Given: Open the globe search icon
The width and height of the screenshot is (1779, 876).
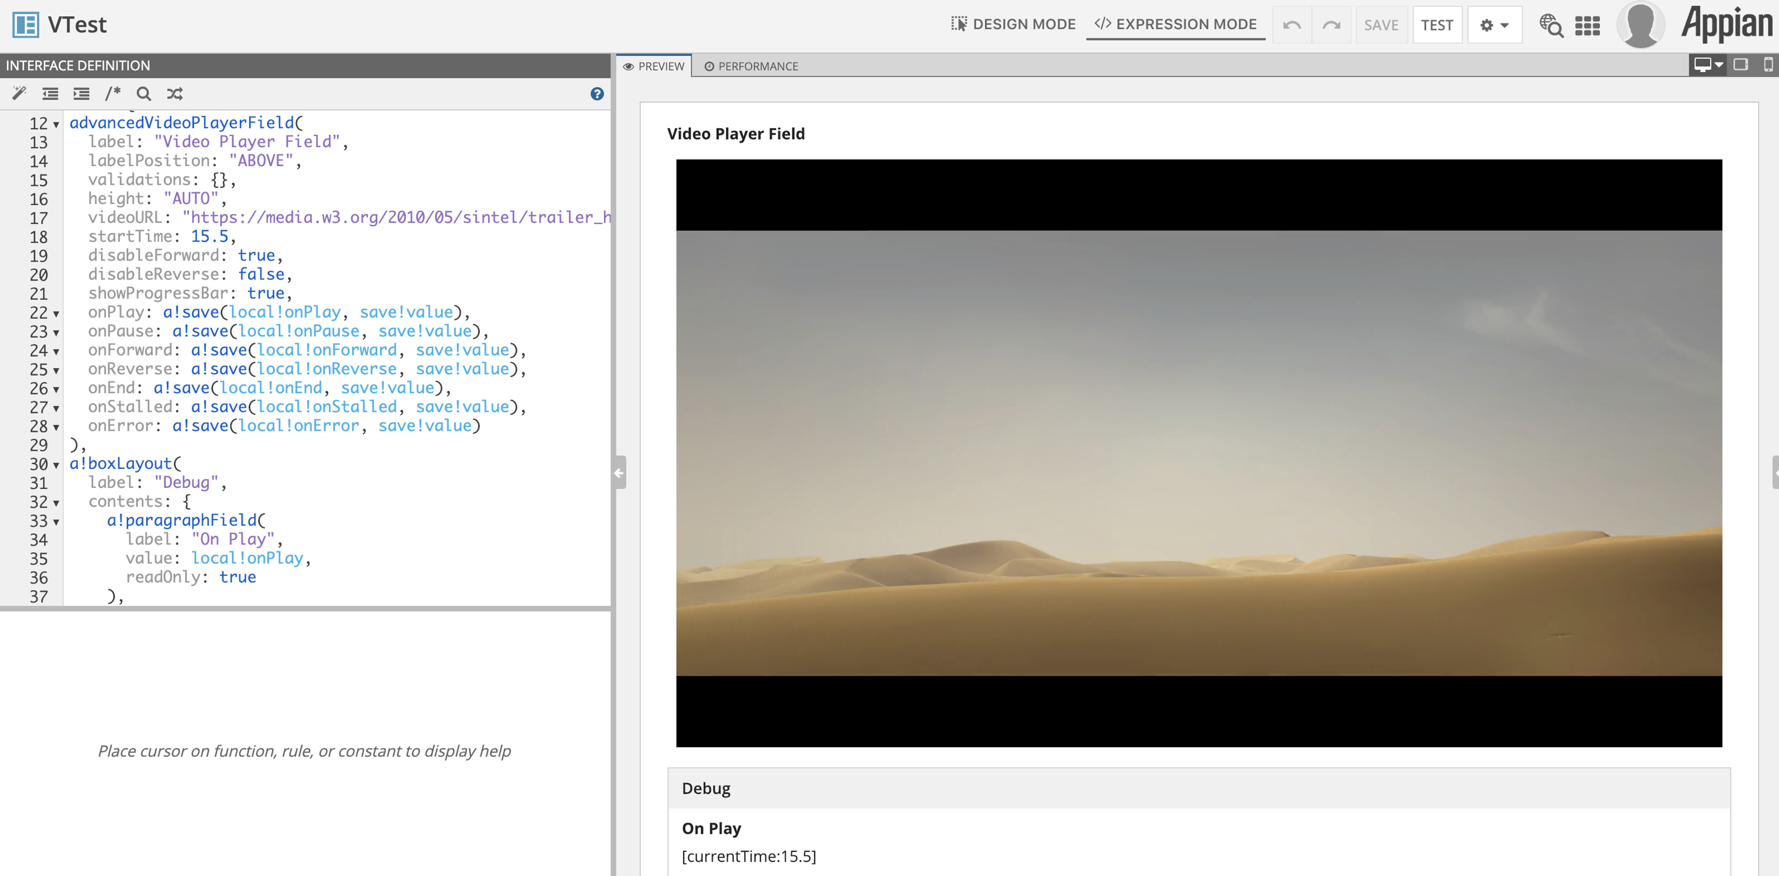Looking at the screenshot, I should coord(1551,25).
